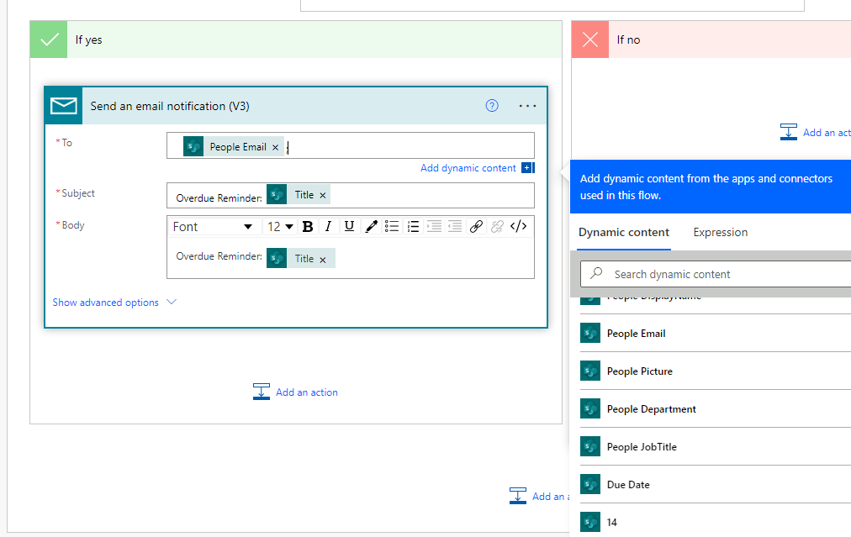Select People Email from dynamic content list
Viewport: 851px width, 537px height.
(716, 333)
